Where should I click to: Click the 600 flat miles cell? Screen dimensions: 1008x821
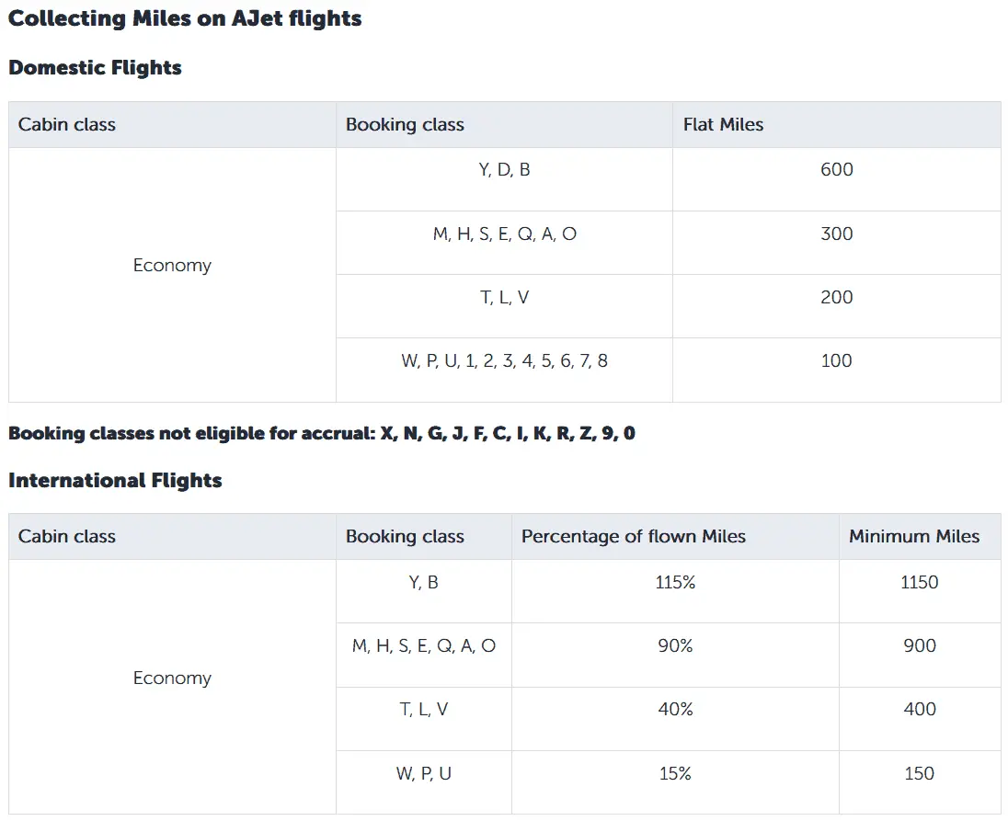tap(836, 170)
